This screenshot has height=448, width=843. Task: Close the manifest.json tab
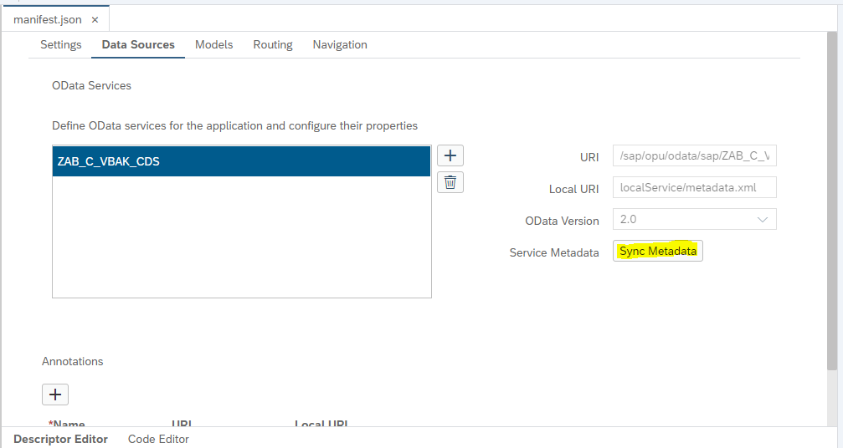(x=95, y=20)
